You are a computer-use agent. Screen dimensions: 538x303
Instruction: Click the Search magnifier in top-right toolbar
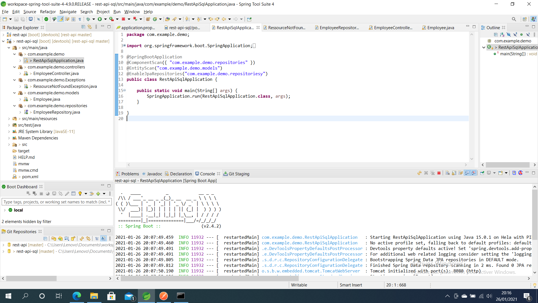pos(514,19)
